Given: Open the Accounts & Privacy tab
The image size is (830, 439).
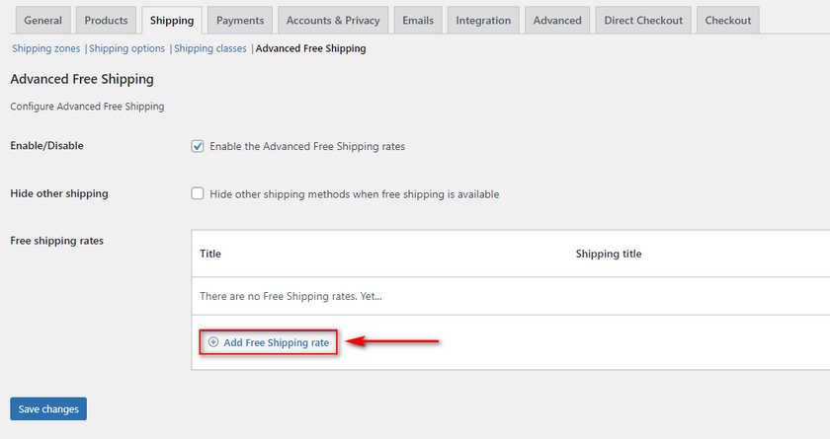Looking at the screenshot, I should pyautogui.click(x=333, y=20).
